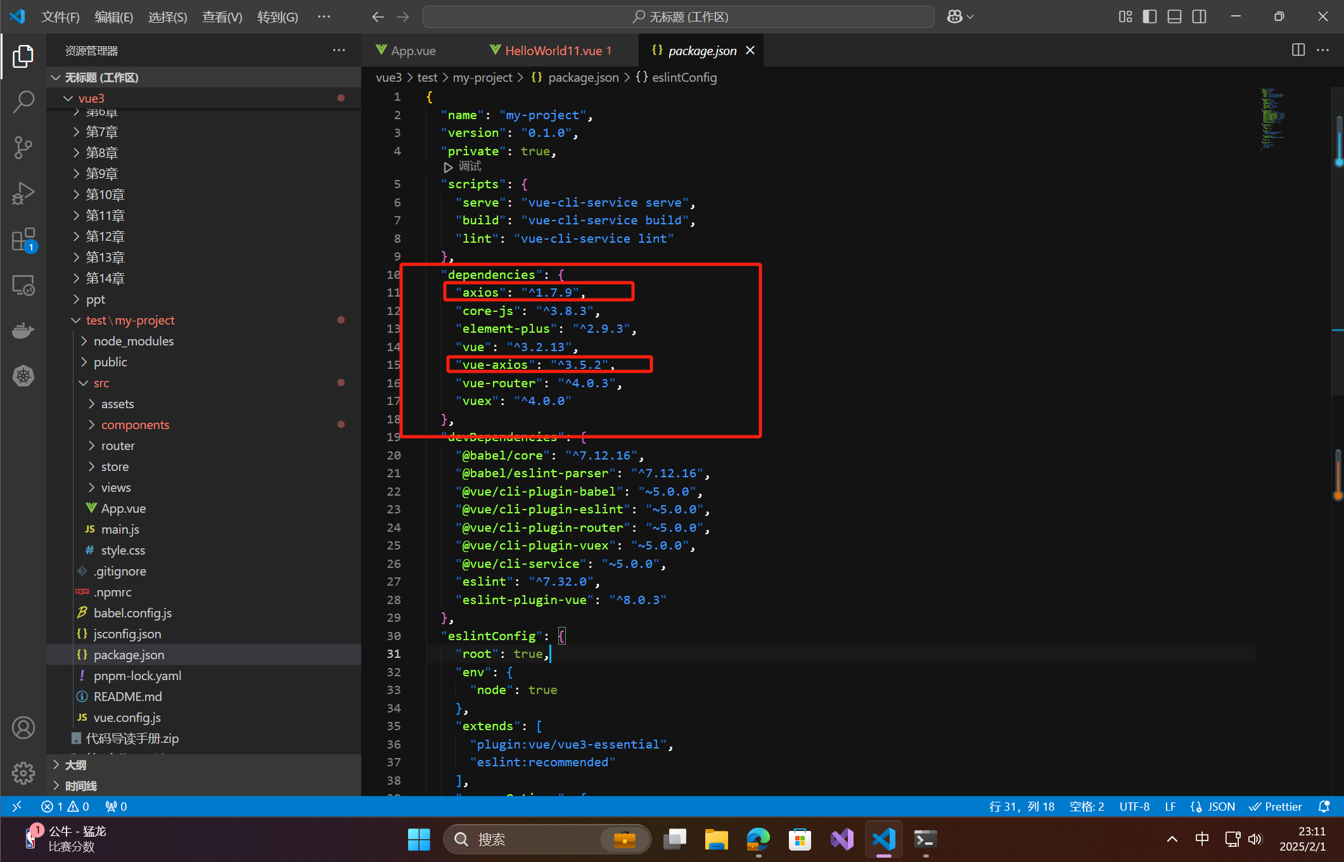Toggle the primary side bar layout button

click(x=1149, y=17)
